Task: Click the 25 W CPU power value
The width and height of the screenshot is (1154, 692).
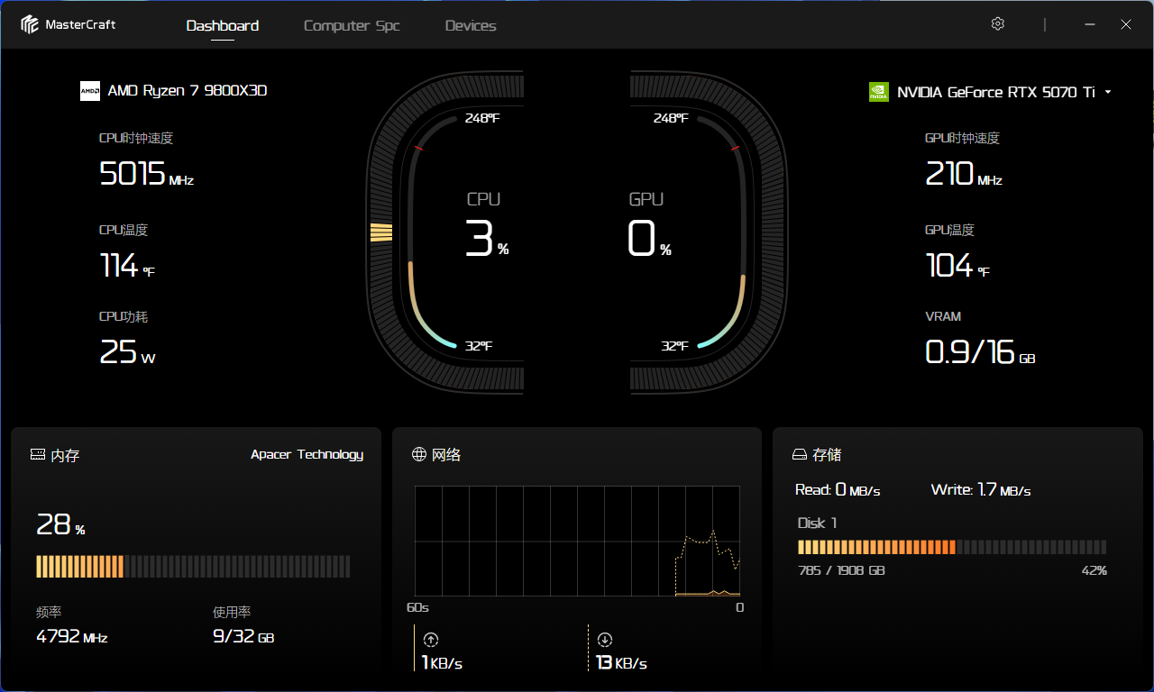Action: point(127,352)
